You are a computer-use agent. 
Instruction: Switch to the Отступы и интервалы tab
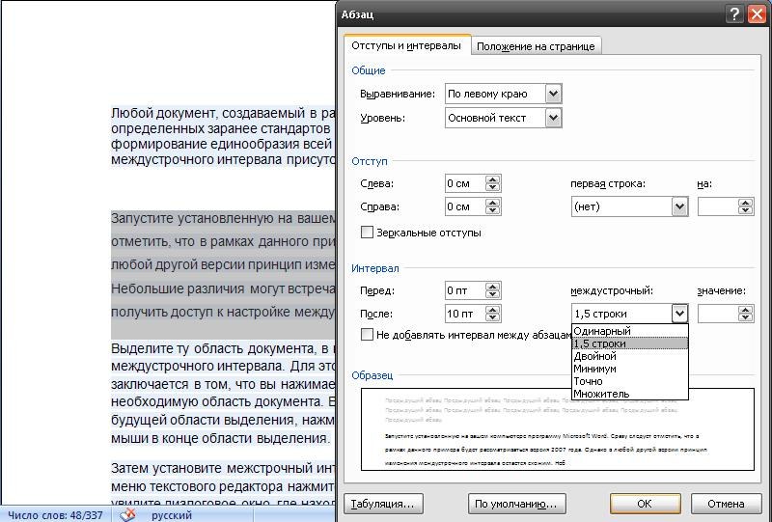(x=406, y=45)
